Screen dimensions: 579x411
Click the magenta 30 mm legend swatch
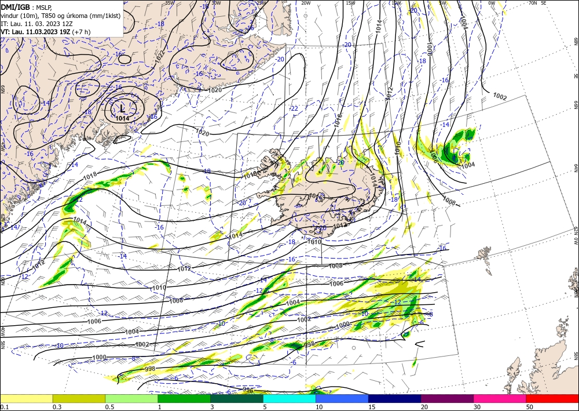click(500, 398)
